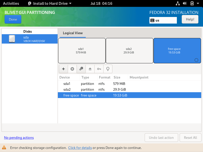
Task: Select the sda VBOX HARDDISK disk
Action: pos(29,39)
